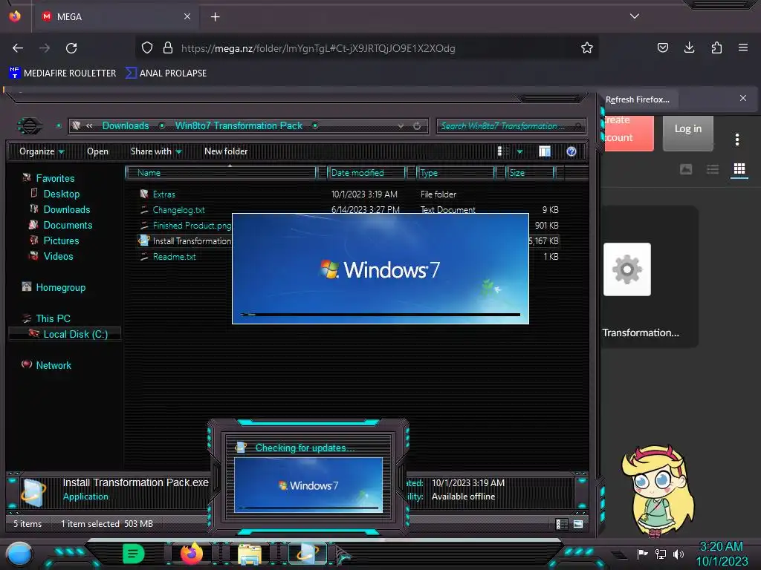Screen dimensions: 761x570
Task: Select Install Transformation exe row
Action: [x=185, y=241]
